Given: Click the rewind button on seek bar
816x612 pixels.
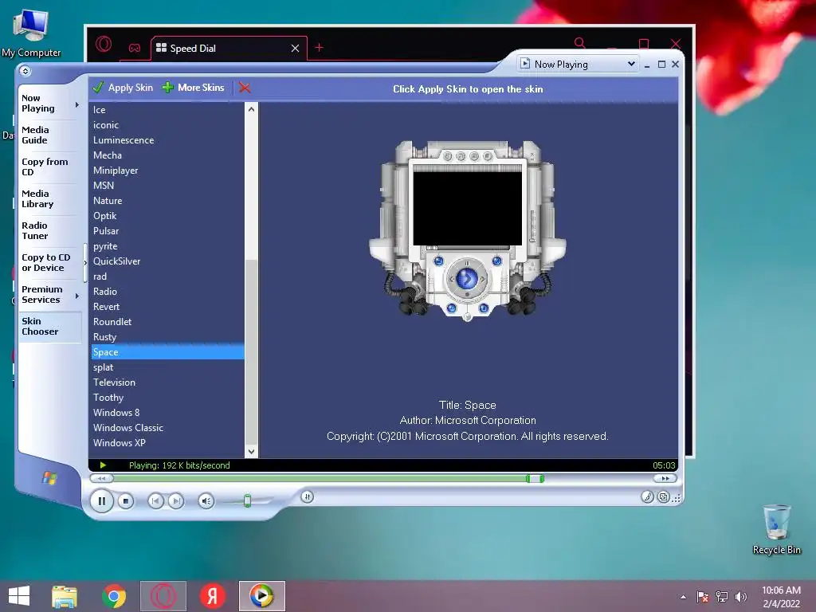Looking at the screenshot, I should [x=101, y=478].
